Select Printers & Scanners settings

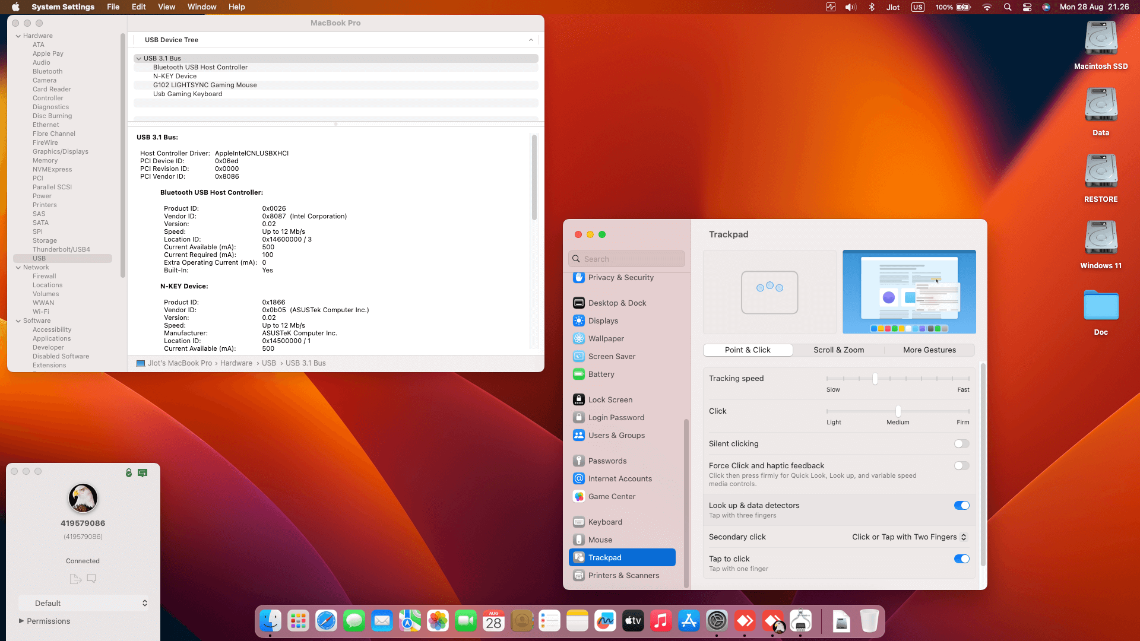[623, 575]
